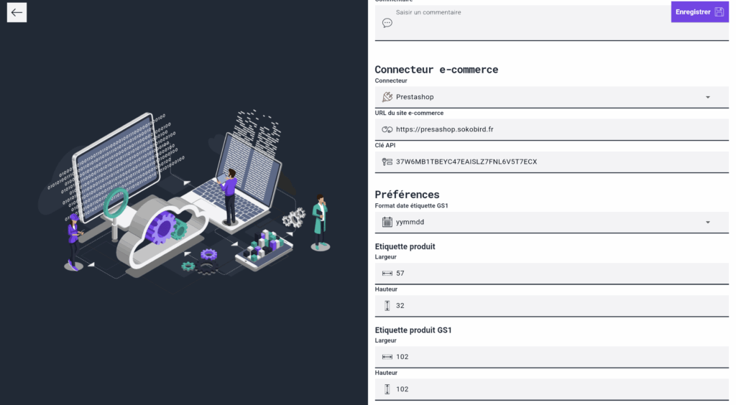Screen dimensions: 736x405
Task: Click the link icon in URL field
Action: tap(387, 129)
